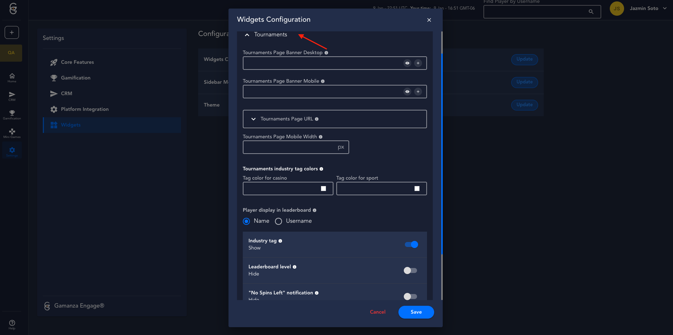This screenshot has width=673, height=335.
Task: Click the plus icon in Banner Desktop field
Action: [x=418, y=63]
